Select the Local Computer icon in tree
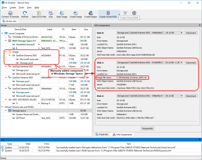 coord(6,33)
